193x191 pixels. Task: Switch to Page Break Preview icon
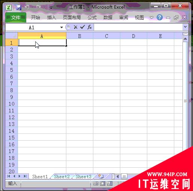pyautogui.click(x=109, y=183)
